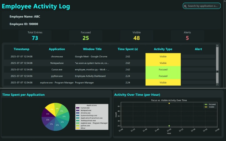
Task: Click the green data point at 12:00
Action: coord(169,126)
